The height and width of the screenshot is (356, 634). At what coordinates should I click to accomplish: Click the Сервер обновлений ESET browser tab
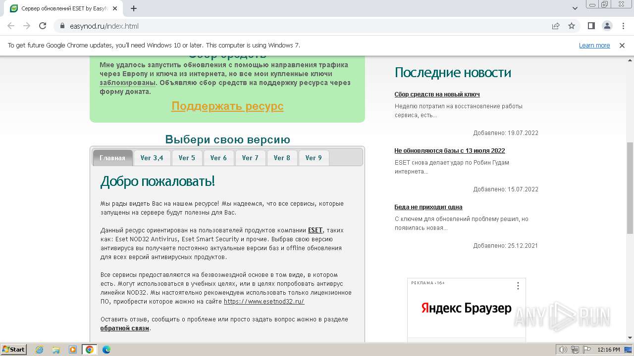tap(64, 8)
